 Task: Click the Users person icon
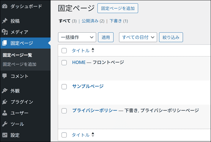[4, 113]
